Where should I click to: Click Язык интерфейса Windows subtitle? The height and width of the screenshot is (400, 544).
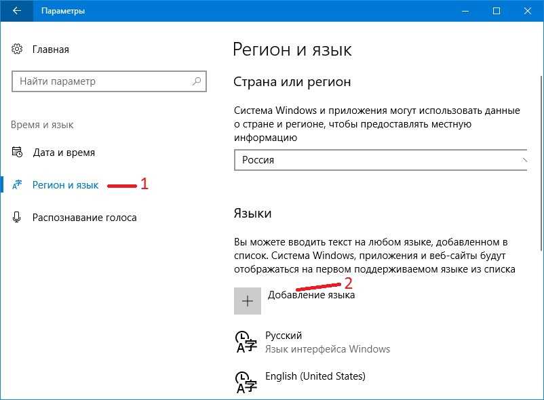(x=328, y=349)
